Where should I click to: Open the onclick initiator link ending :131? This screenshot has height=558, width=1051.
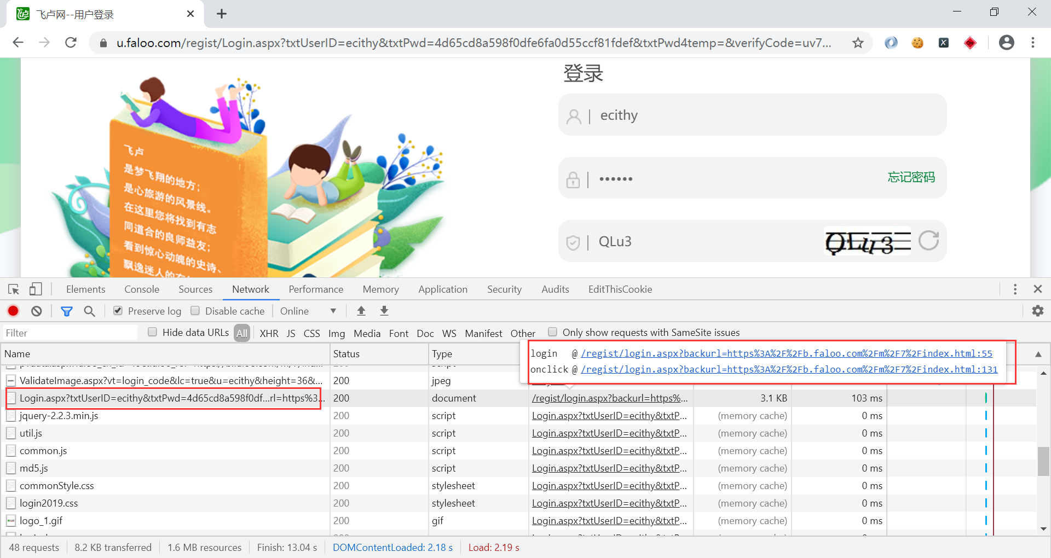tap(789, 369)
